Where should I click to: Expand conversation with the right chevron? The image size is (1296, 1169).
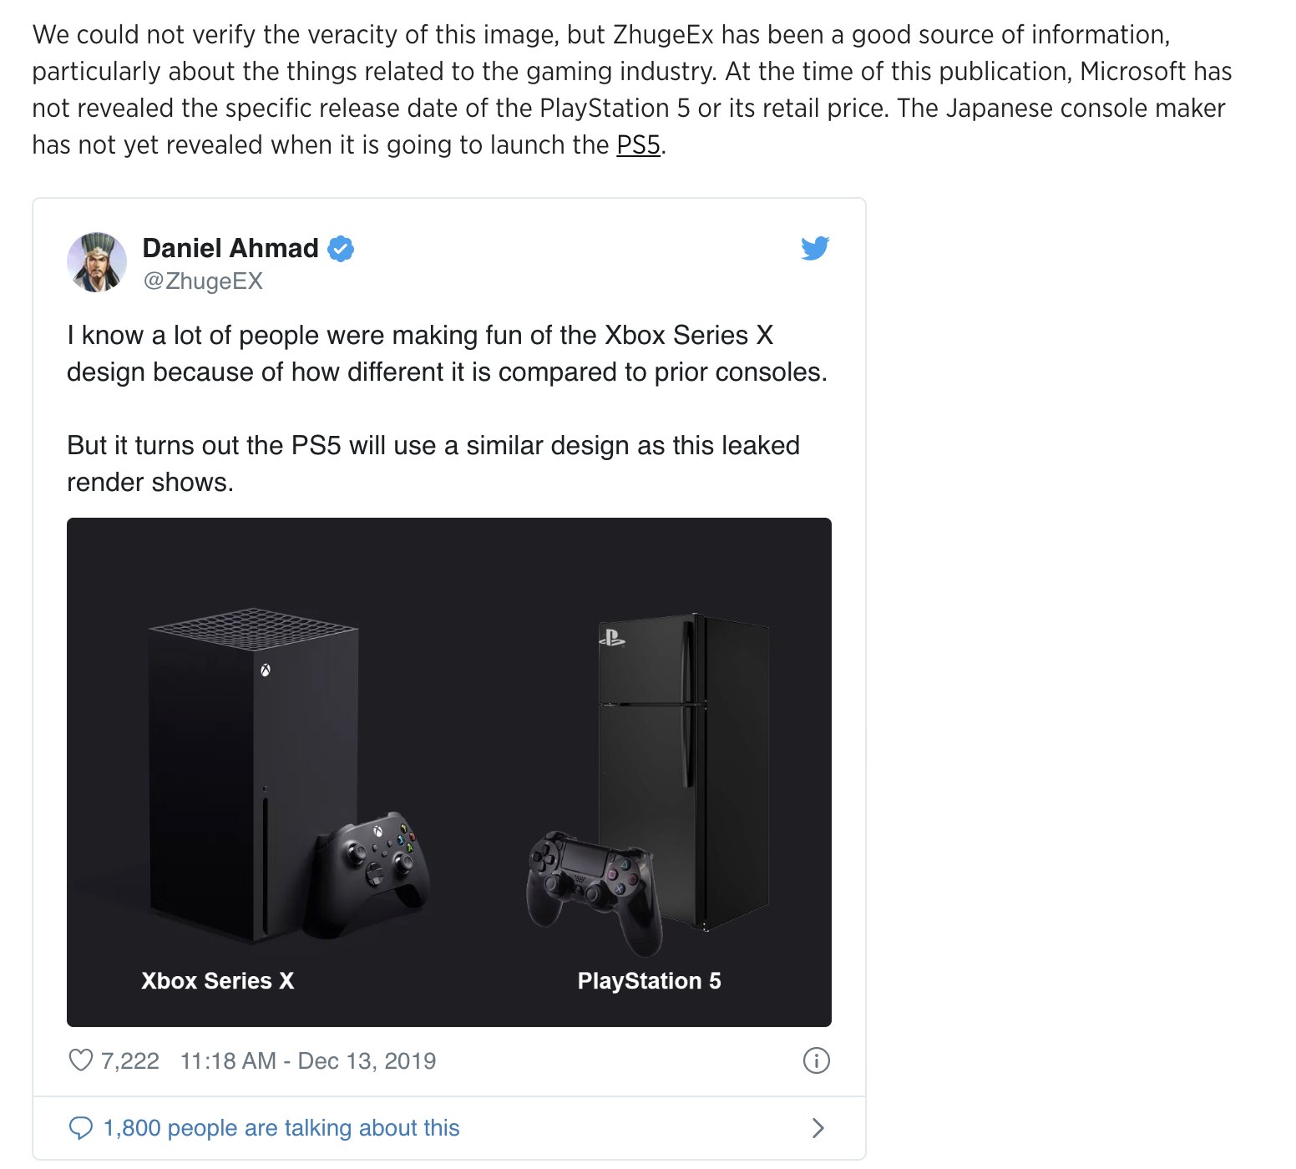(x=818, y=1128)
